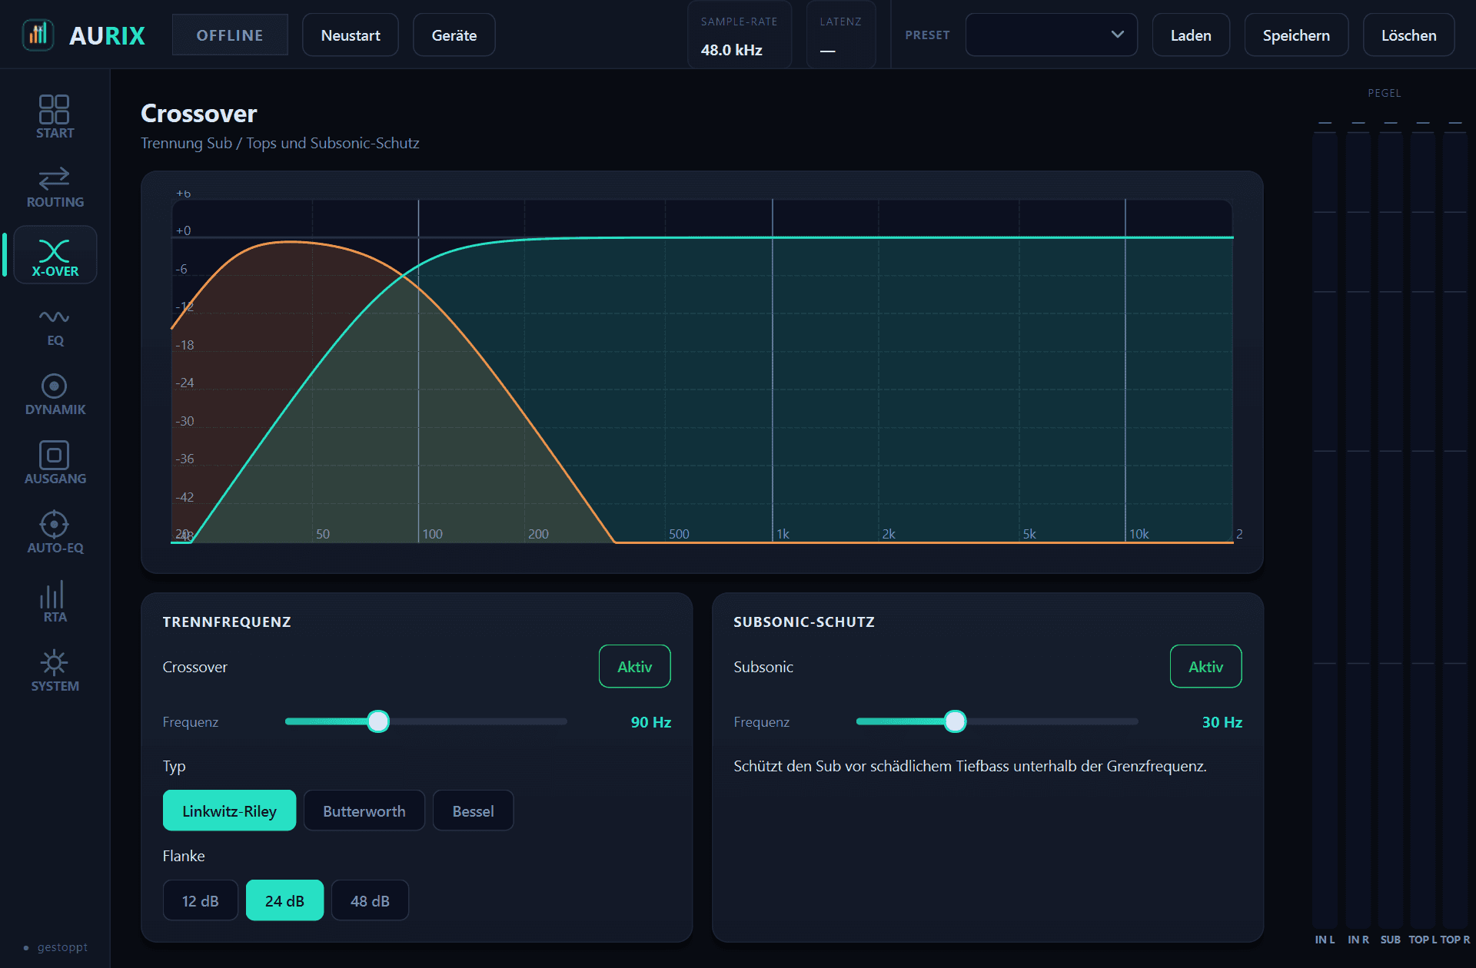This screenshot has width=1476, height=968.
Task: Click the Speichern preset button
Action: [x=1296, y=35]
